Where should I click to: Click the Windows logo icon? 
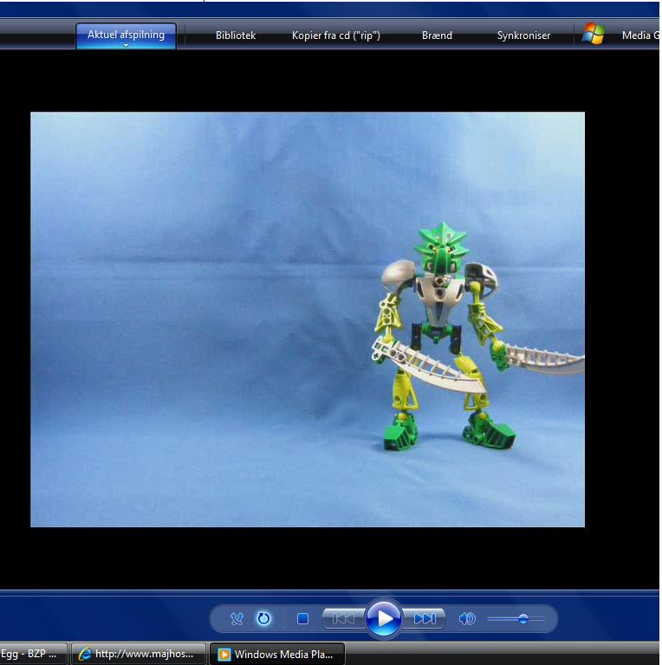point(594,34)
